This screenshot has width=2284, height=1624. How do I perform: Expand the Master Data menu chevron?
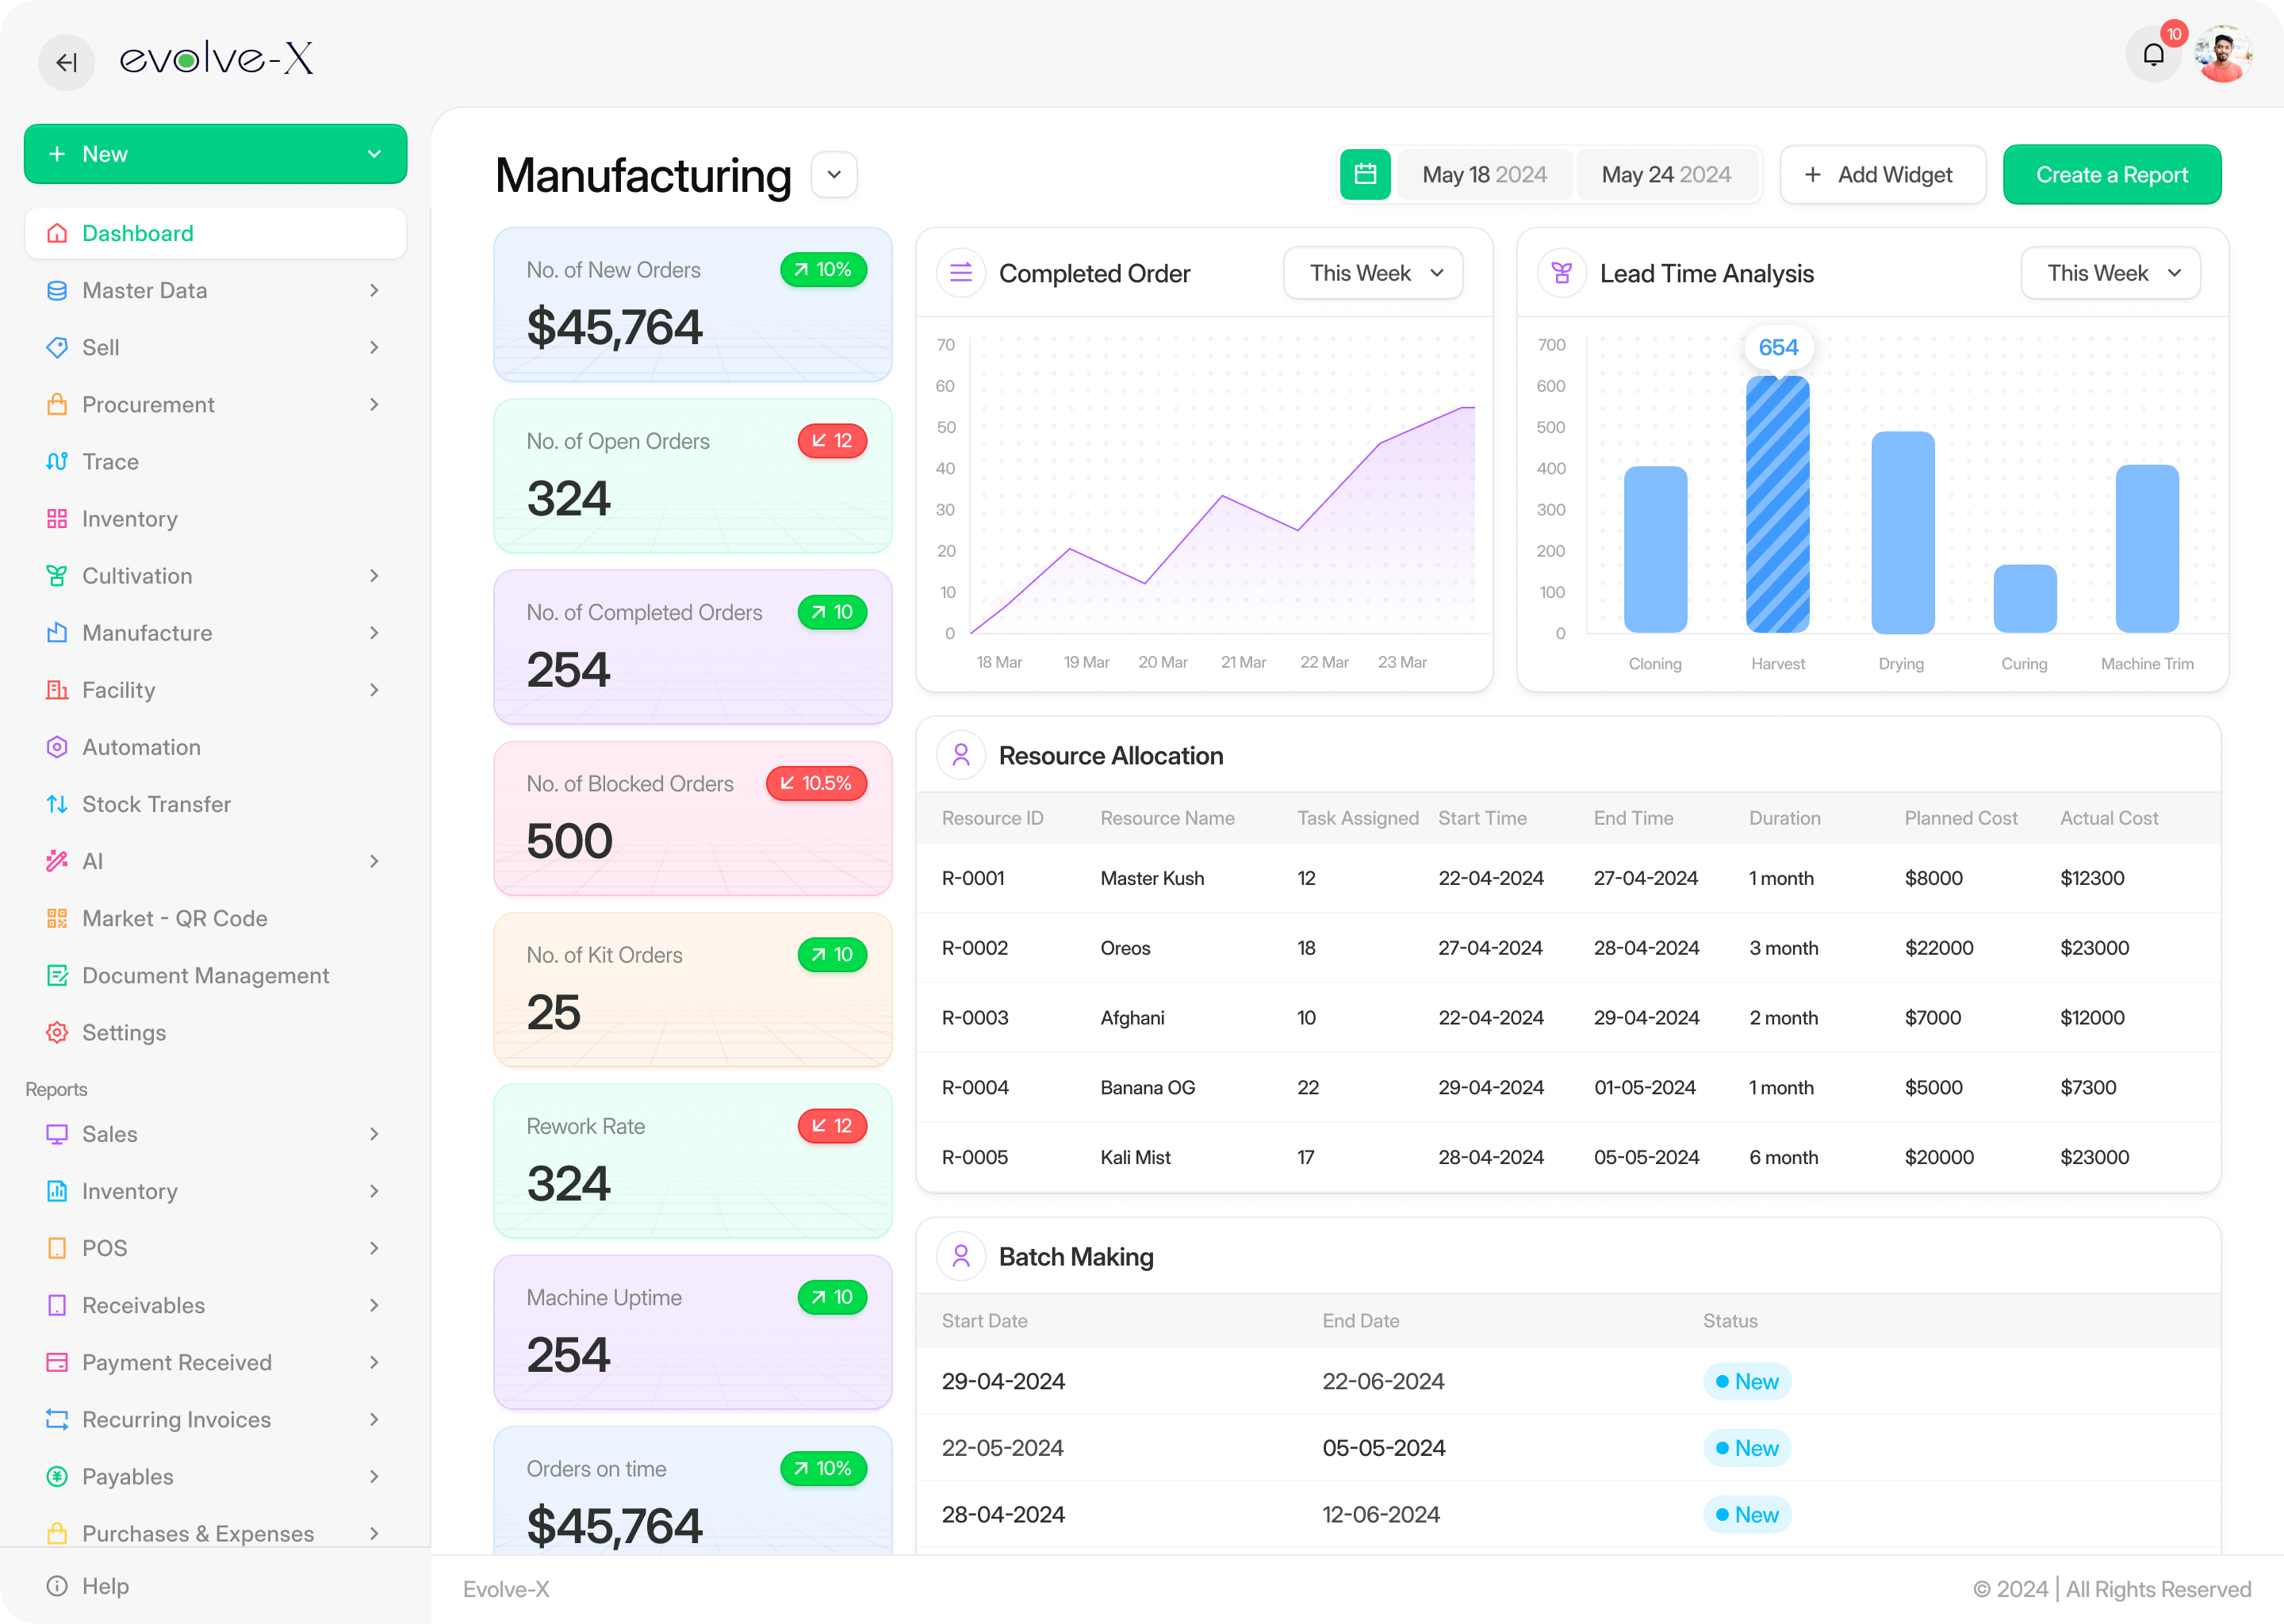click(374, 290)
